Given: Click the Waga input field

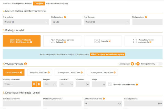Looking at the screenshot, I should point(99,84).
